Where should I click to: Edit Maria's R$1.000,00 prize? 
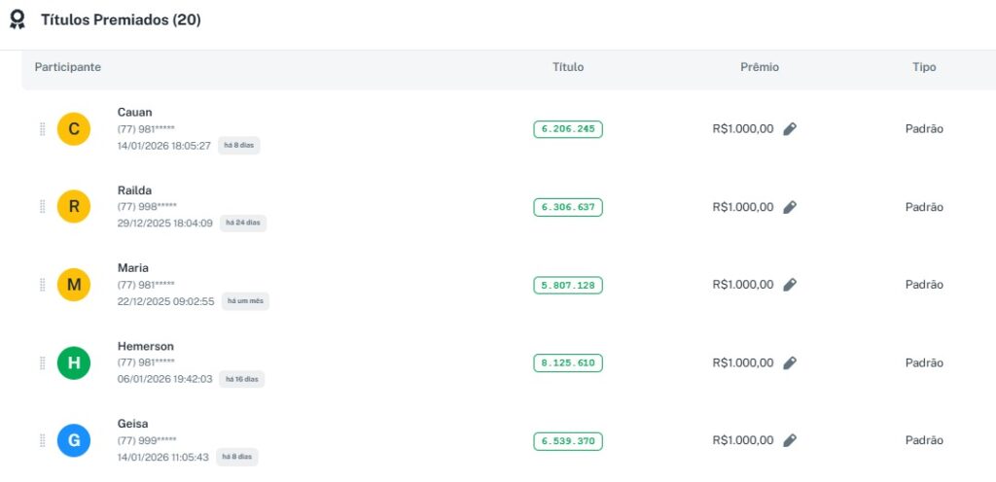pos(790,285)
